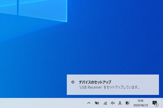Viewport: 163px width, 108px height.
Task: Show hidden icons with the tray chevron
Action: [89, 103]
